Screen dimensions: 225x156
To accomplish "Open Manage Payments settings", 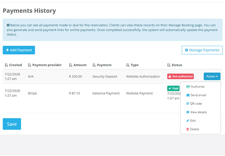I will pyautogui.click(x=202, y=50).
